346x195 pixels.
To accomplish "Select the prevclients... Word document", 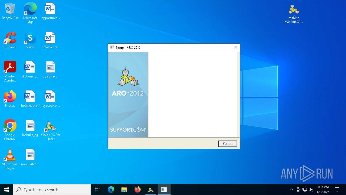I will click(x=51, y=41).
